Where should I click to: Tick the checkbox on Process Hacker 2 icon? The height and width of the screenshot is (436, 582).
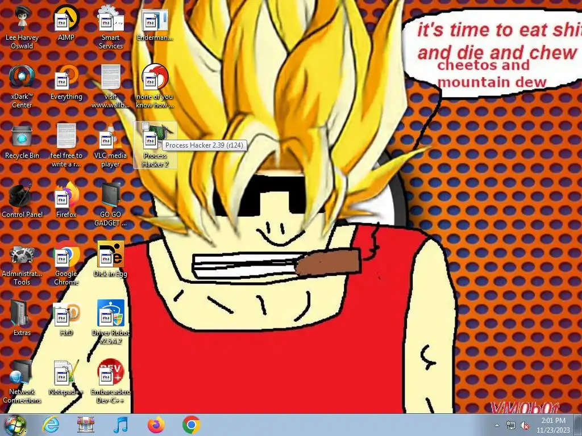pyautogui.click(x=145, y=126)
